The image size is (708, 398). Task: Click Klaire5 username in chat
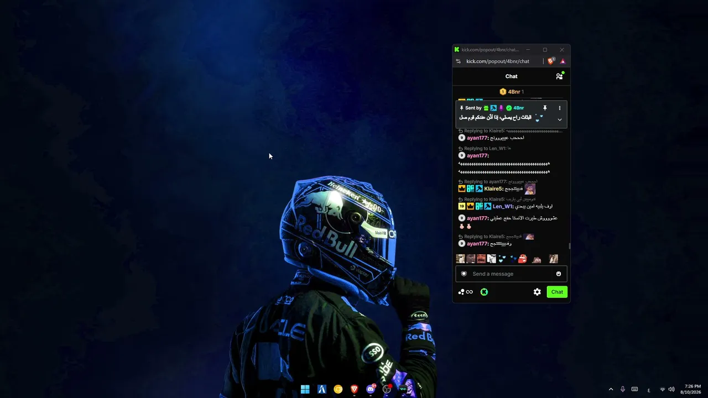[493, 189]
